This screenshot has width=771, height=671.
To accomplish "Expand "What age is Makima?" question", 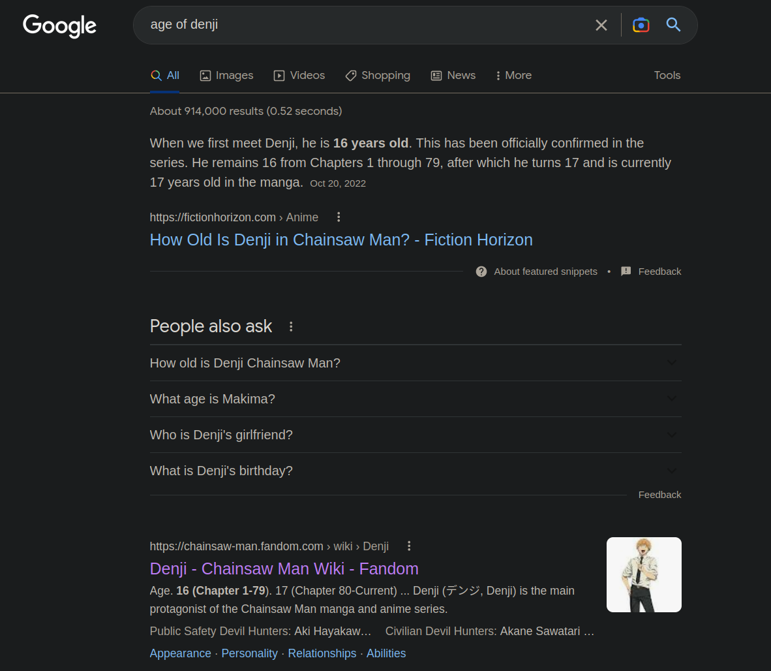I will click(416, 399).
